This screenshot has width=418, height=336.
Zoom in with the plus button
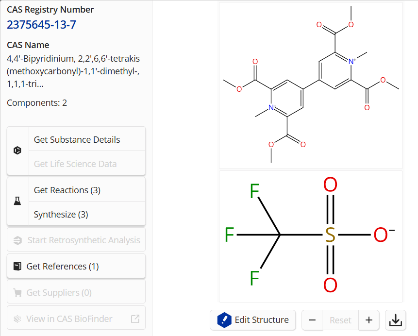[x=369, y=320]
